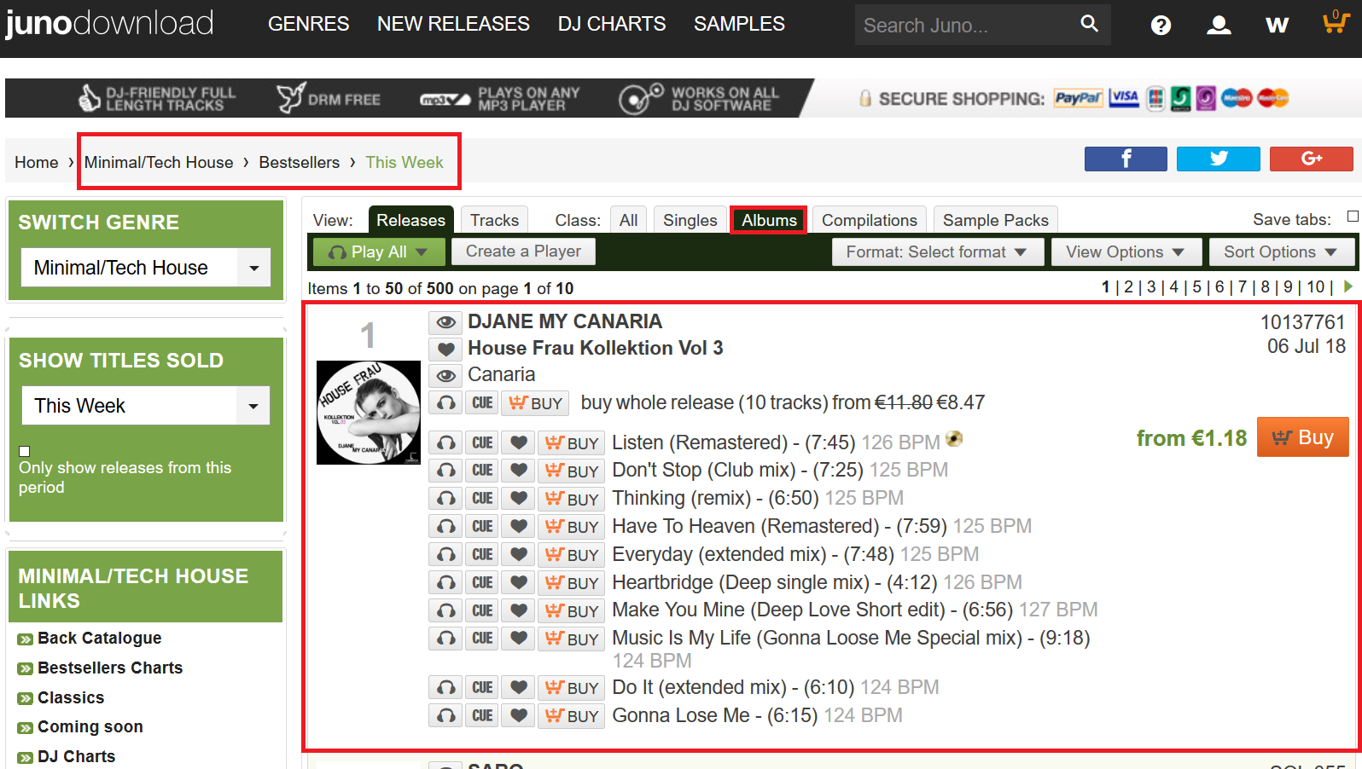Open Back Catalogue link
This screenshot has width=1362, height=769.
pos(99,638)
